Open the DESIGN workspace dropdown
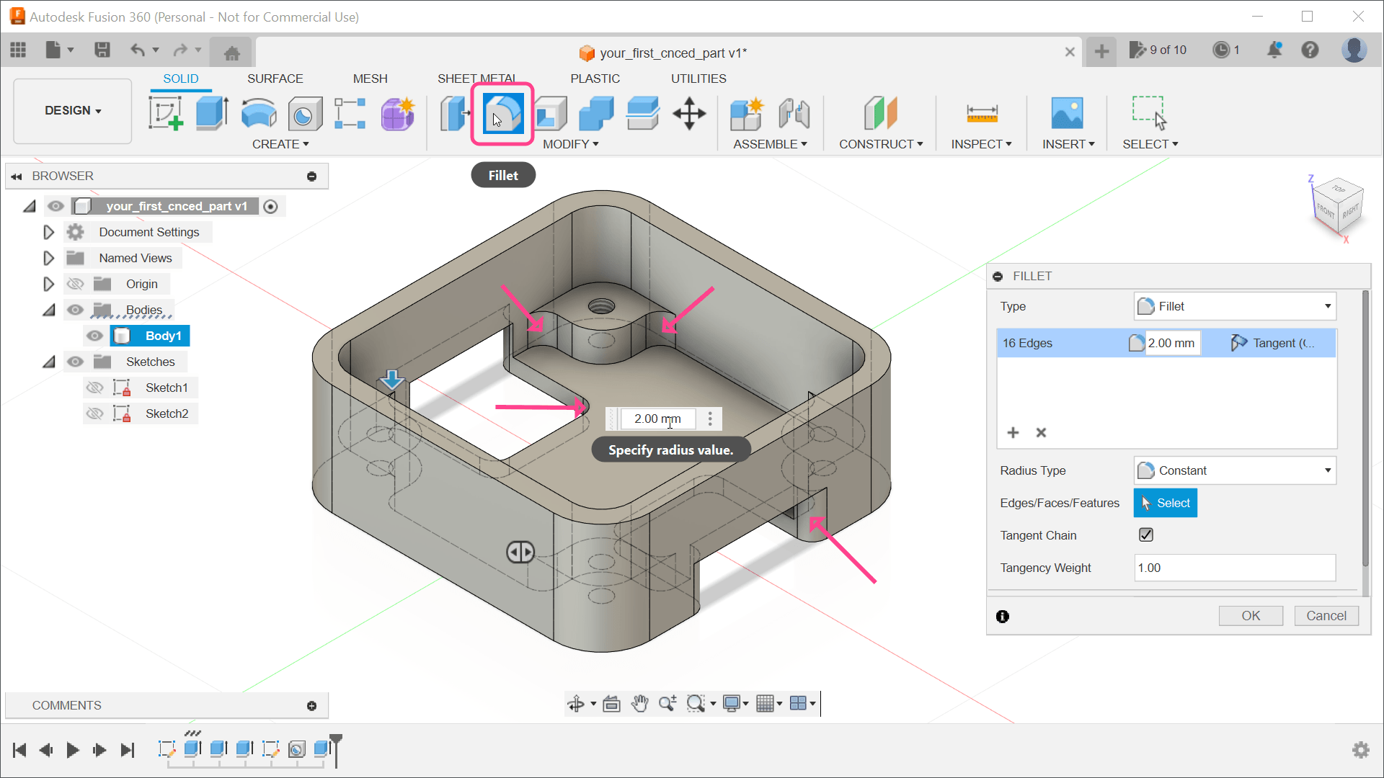This screenshot has height=778, width=1384. [71, 110]
